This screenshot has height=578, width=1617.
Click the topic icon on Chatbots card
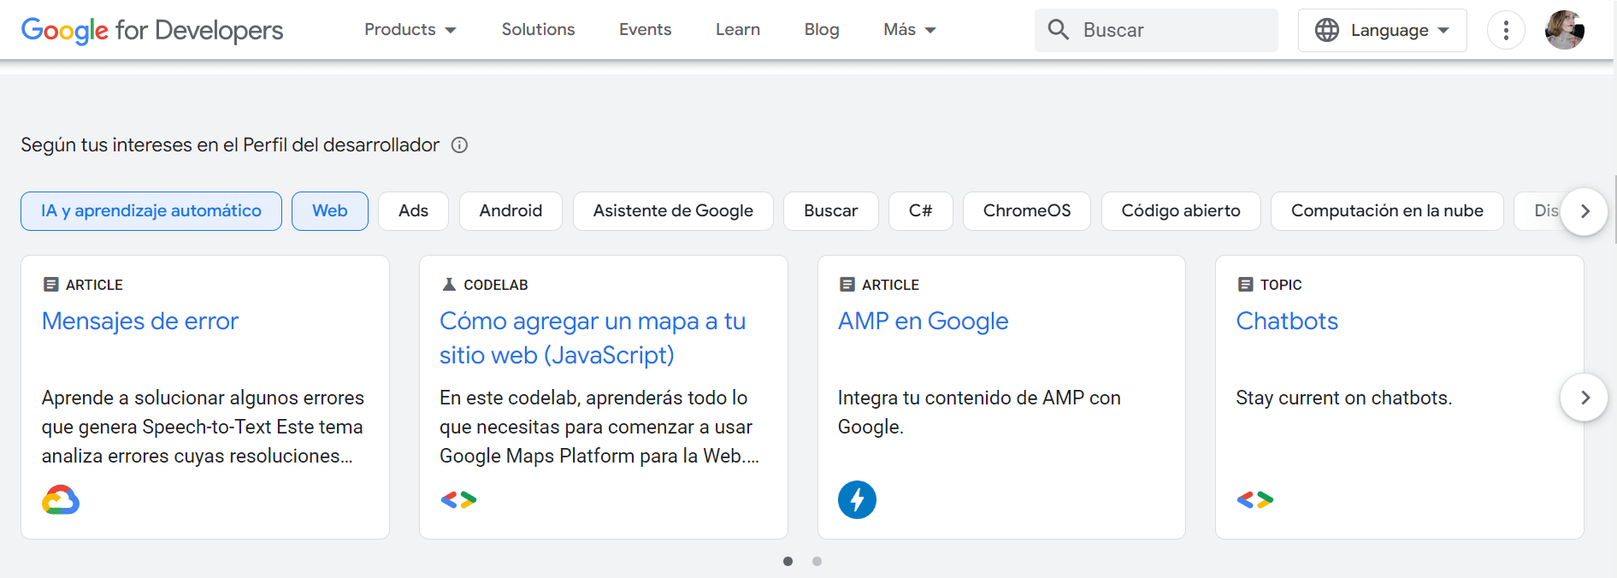(x=1245, y=285)
